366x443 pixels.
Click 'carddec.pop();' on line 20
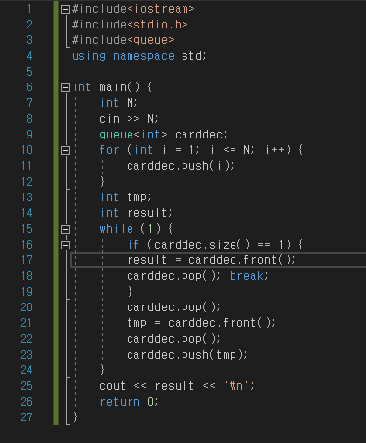pyautogui.click(x=174, y=307)
